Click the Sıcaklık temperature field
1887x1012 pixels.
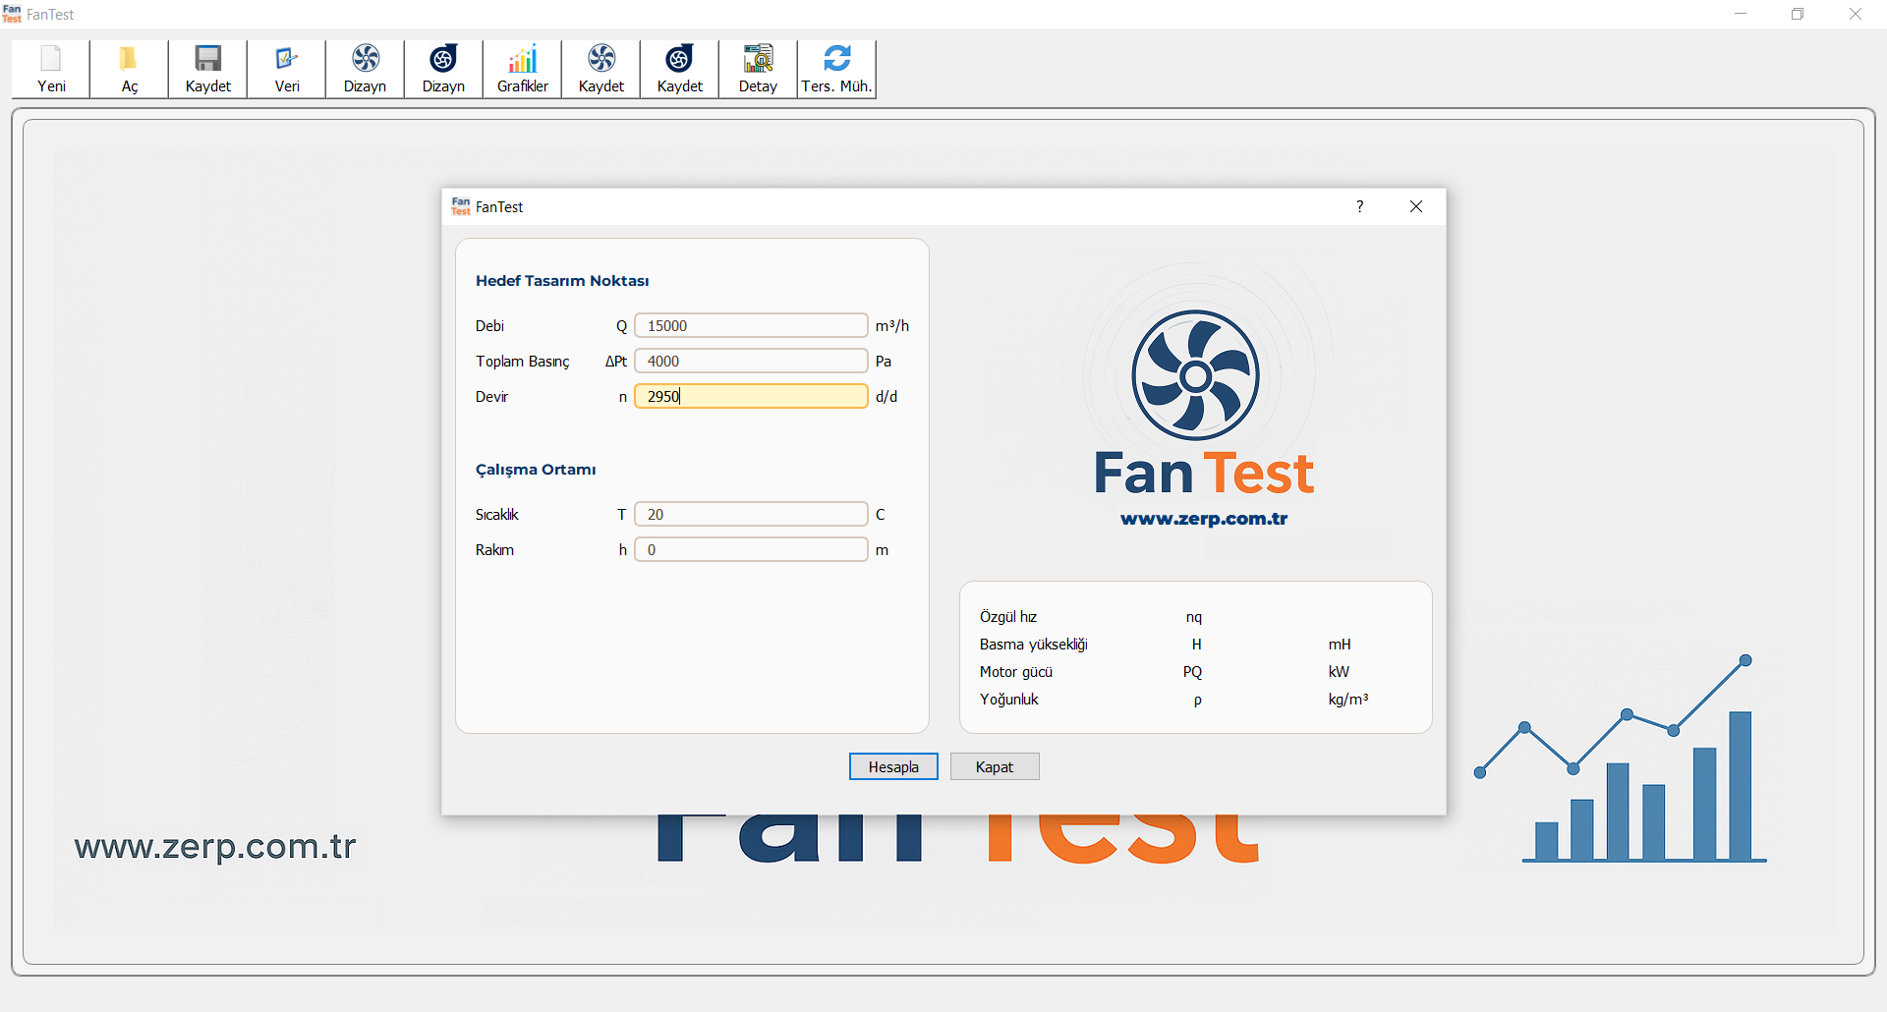point(750,514)
